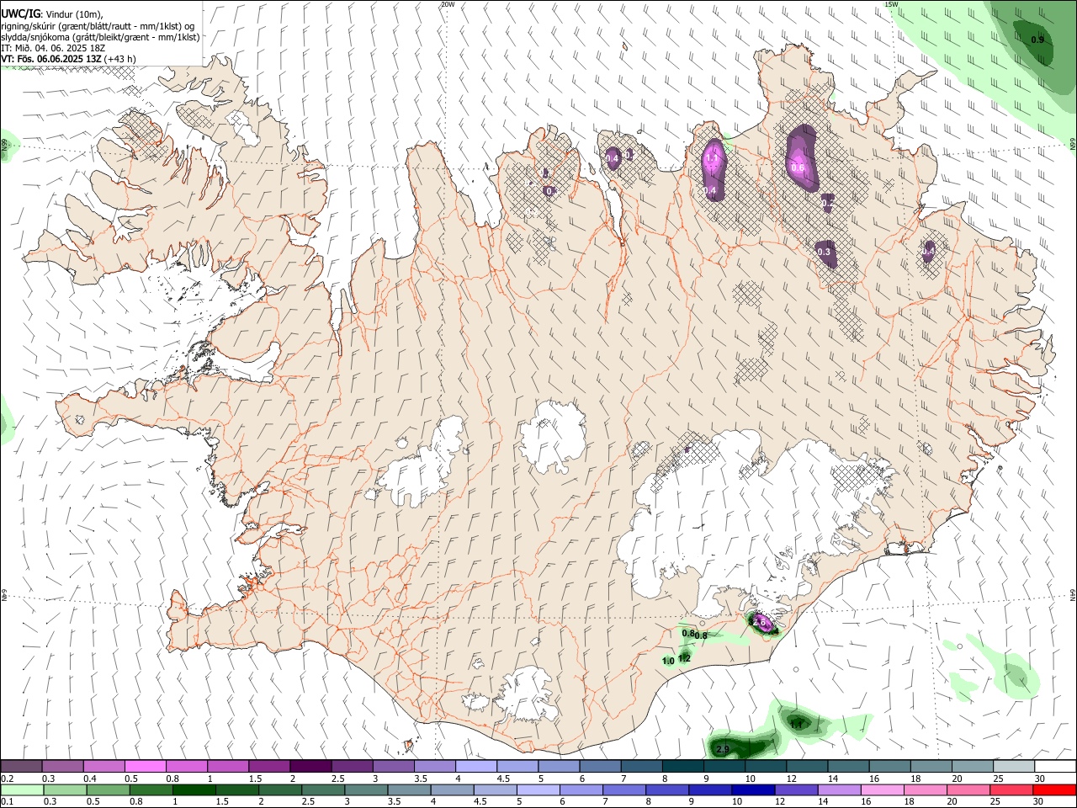This screenshot has height=808, width=1077.
Task: Click the purple snow cell labeled '0.3'
Action: (826, 252)
